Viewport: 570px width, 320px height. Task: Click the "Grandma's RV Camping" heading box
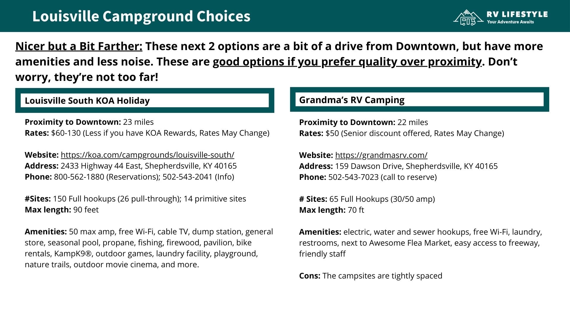click(419, 100)
